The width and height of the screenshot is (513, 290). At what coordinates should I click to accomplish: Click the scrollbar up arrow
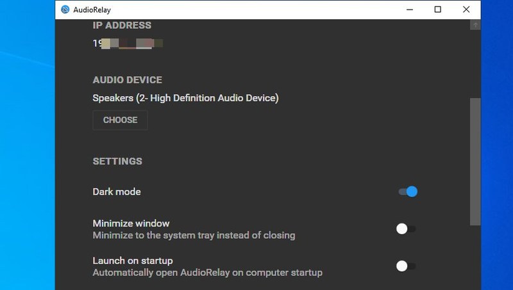[x=475, y=25]
